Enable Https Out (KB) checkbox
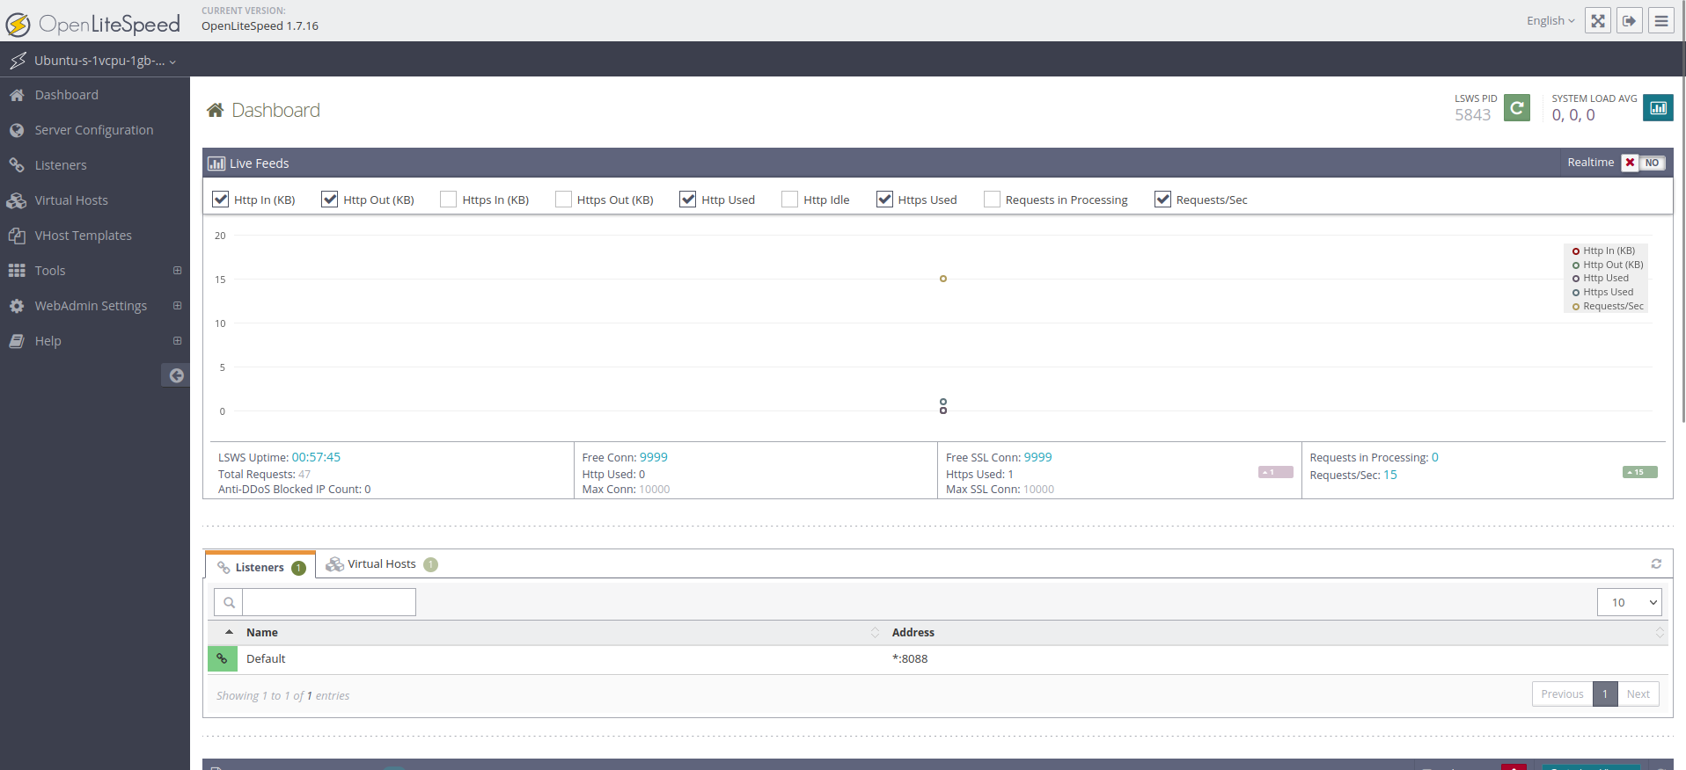The image size is (1686, 770). click(x=563, y=200)
